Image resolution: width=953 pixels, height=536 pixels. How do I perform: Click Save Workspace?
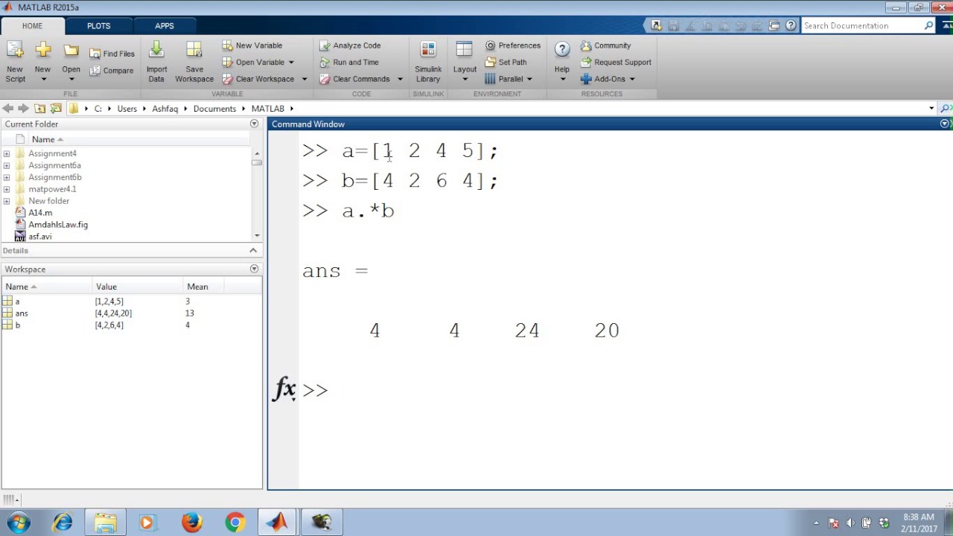tap(194, 62)
